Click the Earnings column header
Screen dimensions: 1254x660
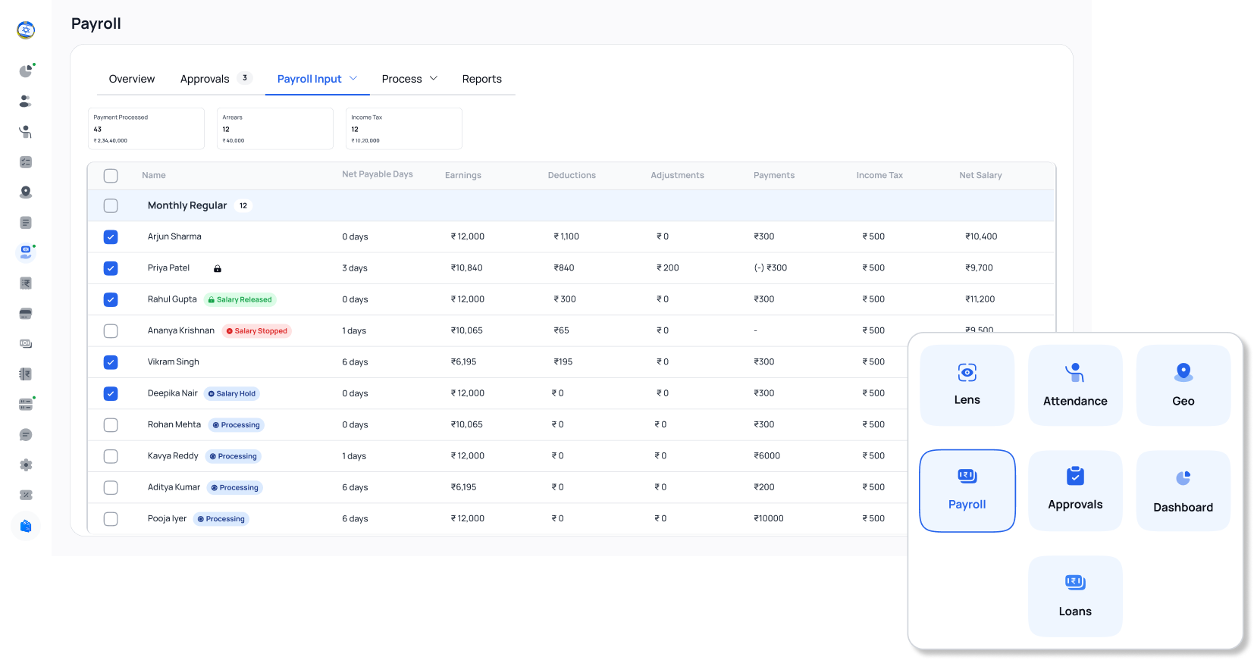tap(463, 175)
